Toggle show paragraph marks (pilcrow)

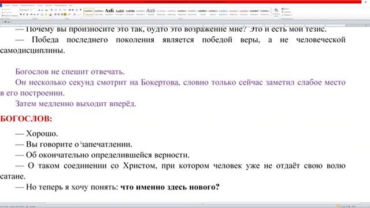[80, 10]
